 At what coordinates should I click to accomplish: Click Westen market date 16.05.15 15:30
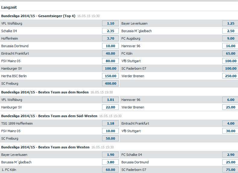102,147
